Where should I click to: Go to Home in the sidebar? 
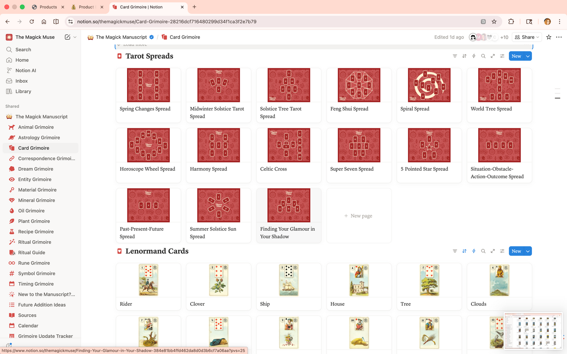click(40, 60)
